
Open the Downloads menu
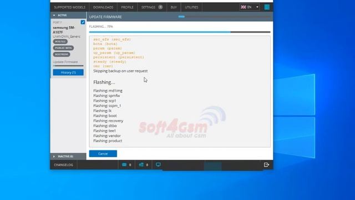(x=103, y=7)
